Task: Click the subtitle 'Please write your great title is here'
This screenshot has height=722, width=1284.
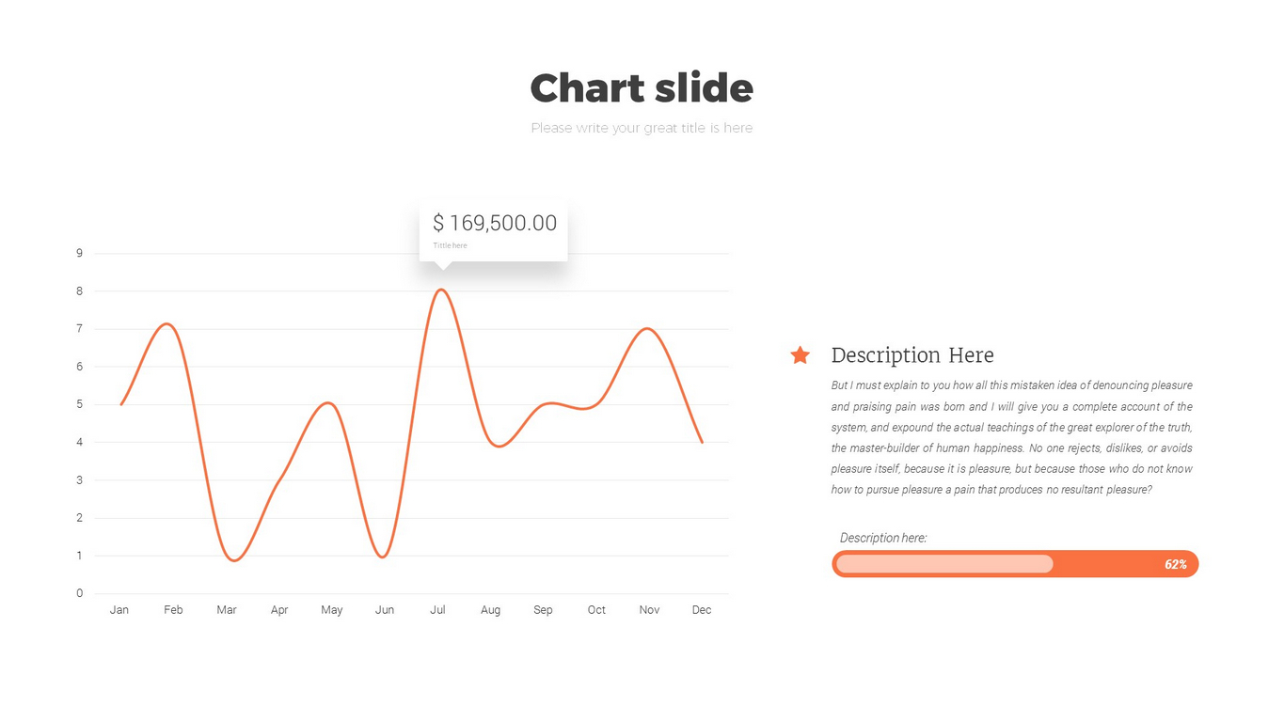Action: pos(642,128)
